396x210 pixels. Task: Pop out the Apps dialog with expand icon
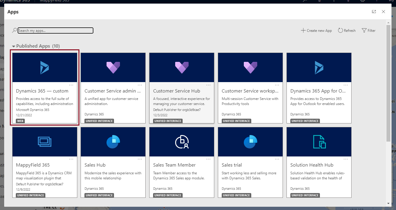coord(374,12)
